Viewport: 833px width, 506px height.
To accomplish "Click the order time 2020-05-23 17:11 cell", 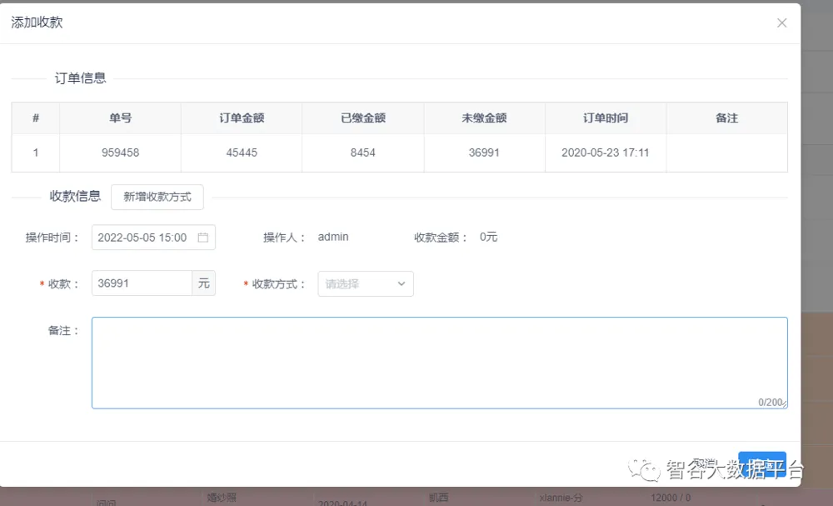I will [606, 153].
